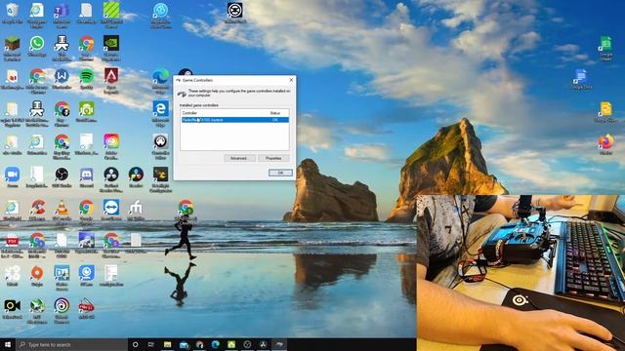The height and width of the screenshot is (351, 625).
Task: Click Properties in Game Controllers dialog
Action: click(273, 158)
